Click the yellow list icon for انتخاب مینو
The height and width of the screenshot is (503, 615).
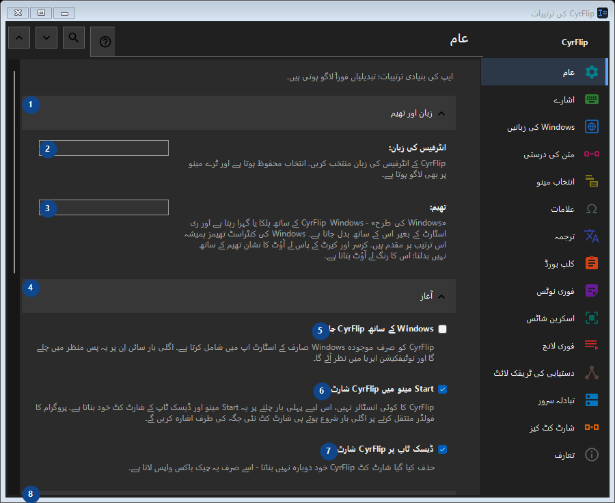click(592, 181)
